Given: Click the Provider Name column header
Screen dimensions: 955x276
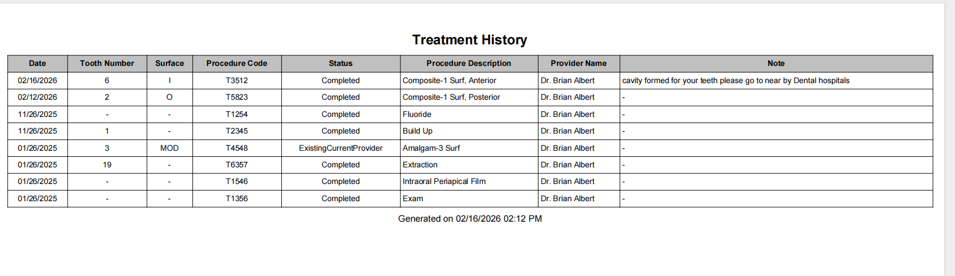Looking at the screenshot, I should pyautogui.click(x=578, y=63).
